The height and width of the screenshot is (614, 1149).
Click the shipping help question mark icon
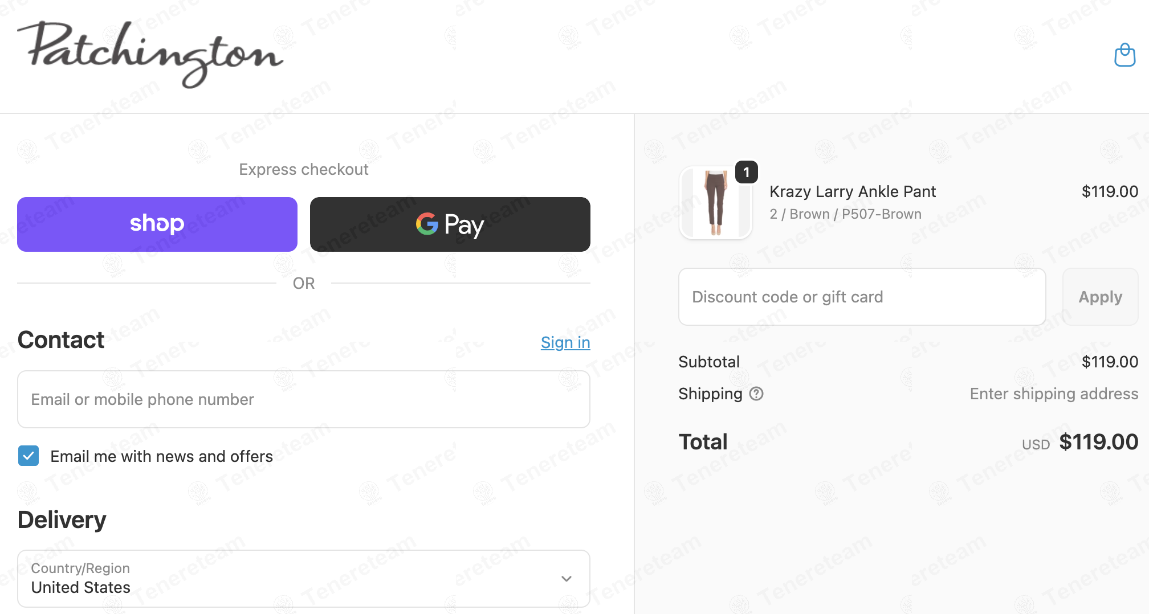point(756,394)
